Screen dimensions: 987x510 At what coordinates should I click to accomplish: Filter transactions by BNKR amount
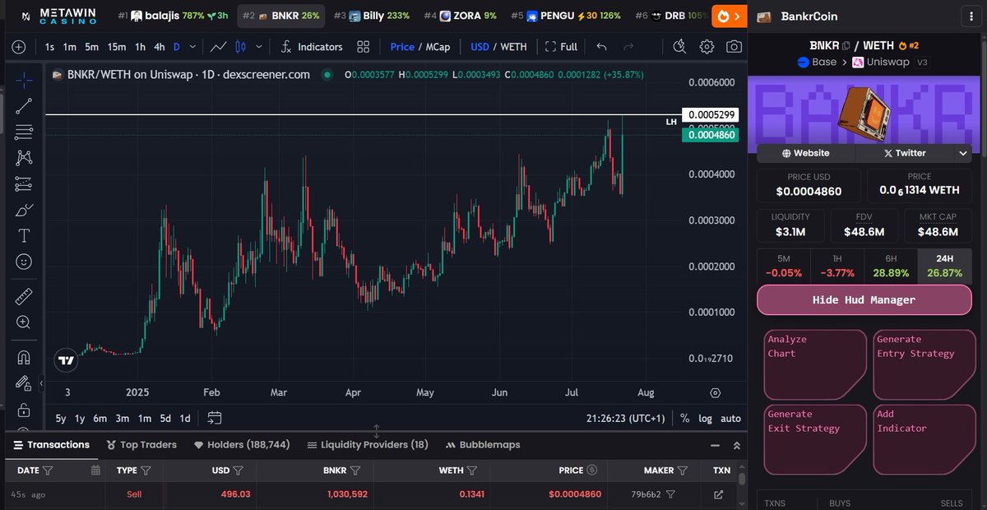click(x=355, y=471)
